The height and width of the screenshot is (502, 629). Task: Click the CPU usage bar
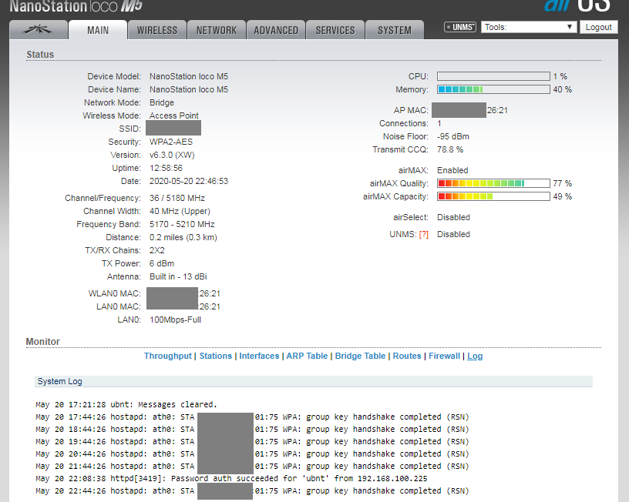(x=493, y=76)
